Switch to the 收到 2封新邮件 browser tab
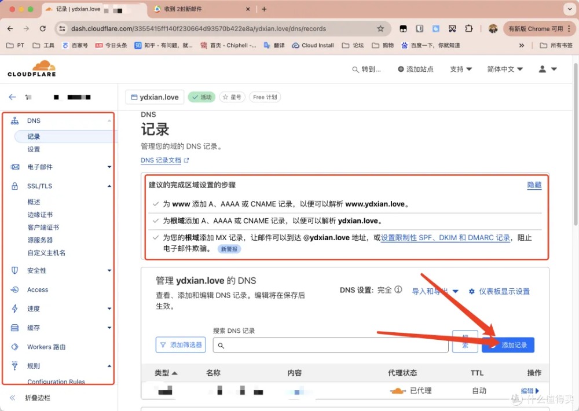This screenshot has width=579, height=411. (201, 9)
